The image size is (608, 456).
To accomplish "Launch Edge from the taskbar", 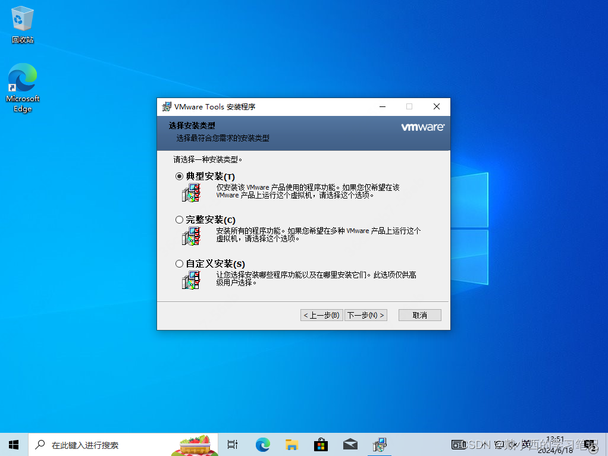I will [x=262, y=445].
